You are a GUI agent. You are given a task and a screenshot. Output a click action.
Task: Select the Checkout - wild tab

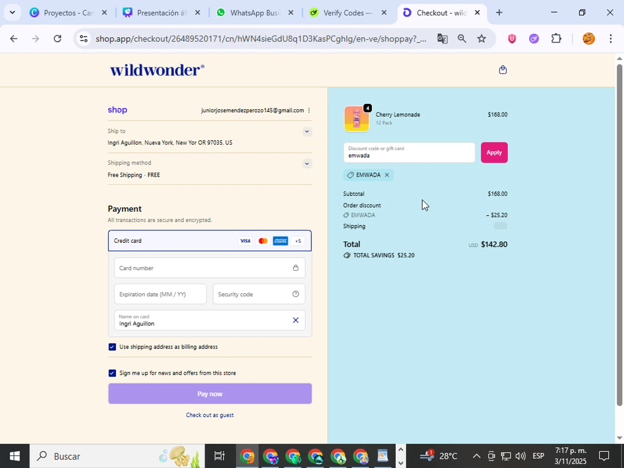[441, 12]
